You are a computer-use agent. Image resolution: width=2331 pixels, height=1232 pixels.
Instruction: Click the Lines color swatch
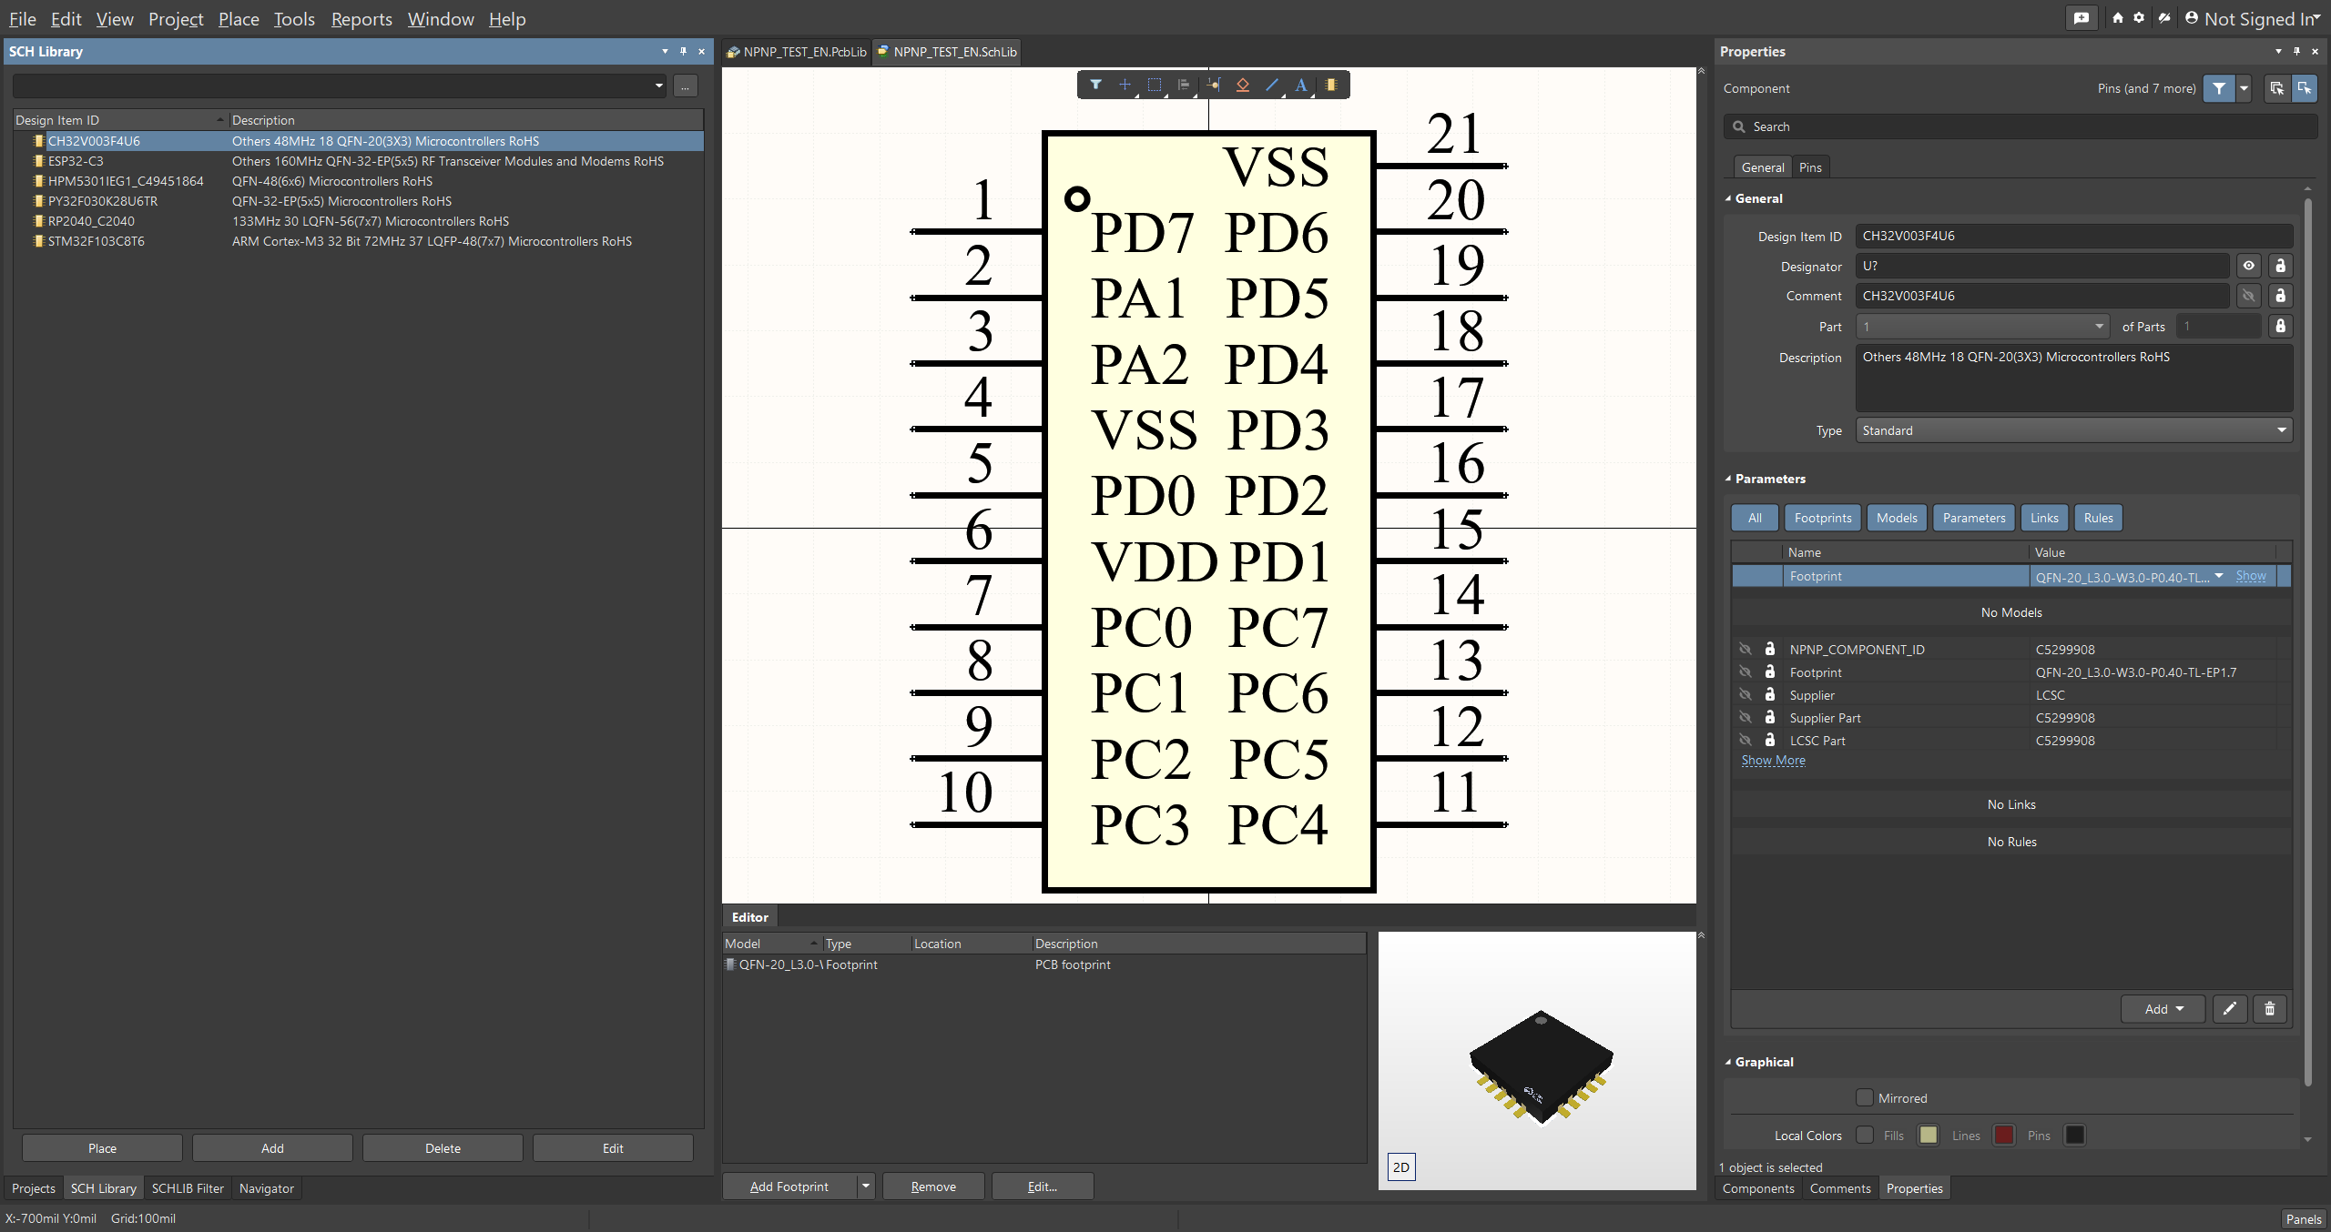coord(2003,1135)
